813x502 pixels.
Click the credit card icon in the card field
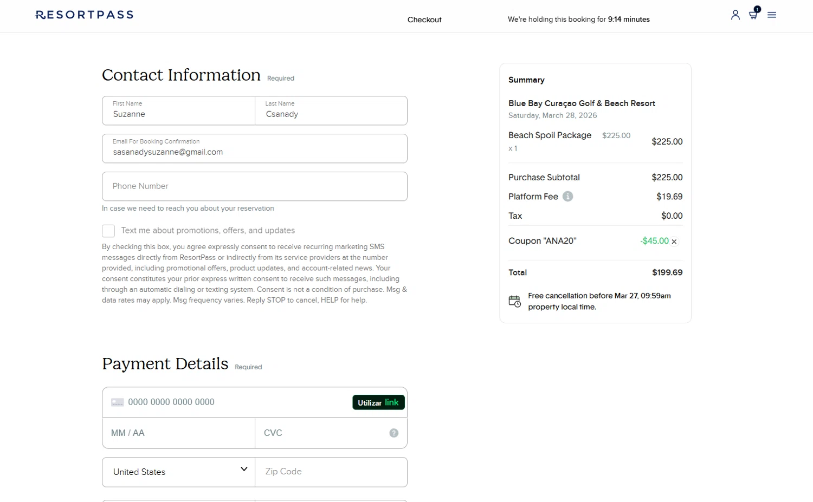[x=117, y=402]
